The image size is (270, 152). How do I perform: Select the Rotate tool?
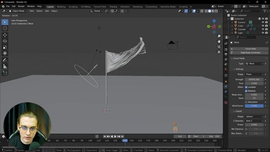coord(5,41)
